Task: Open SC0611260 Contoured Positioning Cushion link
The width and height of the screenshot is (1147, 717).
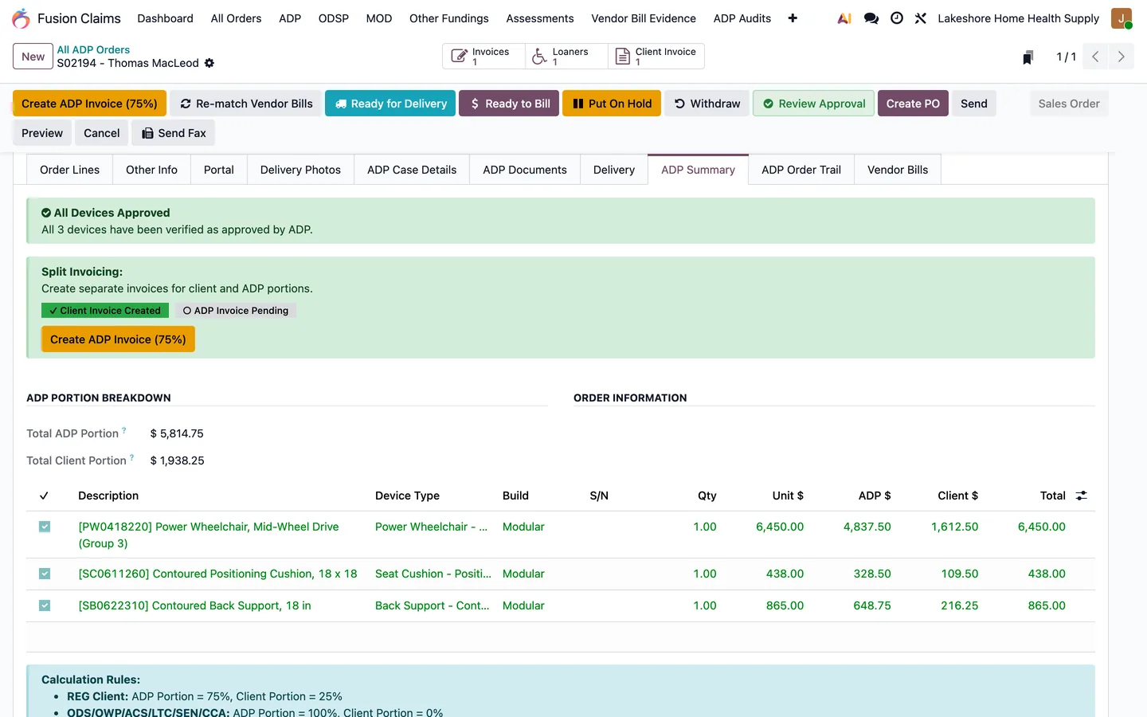Action: tap(217, 574)
